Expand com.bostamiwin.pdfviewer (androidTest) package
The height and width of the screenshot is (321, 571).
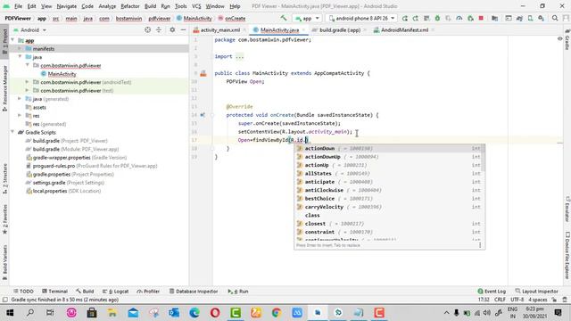(x=28, y=82)
